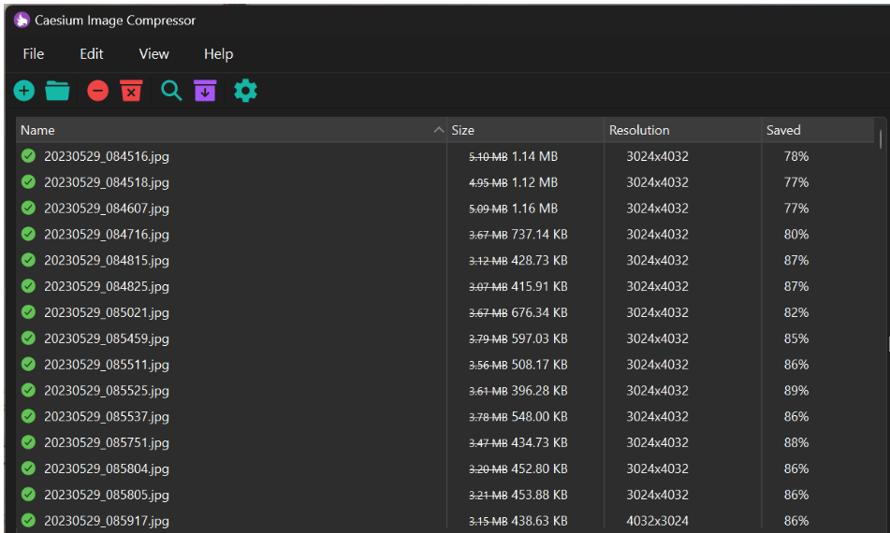Open folder using the teal folder icon
This screenshot has height=533, width=890.
pos(58,91)
